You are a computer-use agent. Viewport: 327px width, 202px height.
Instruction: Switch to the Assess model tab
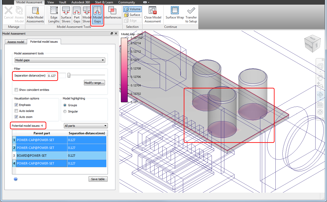(x=16, y=42)
